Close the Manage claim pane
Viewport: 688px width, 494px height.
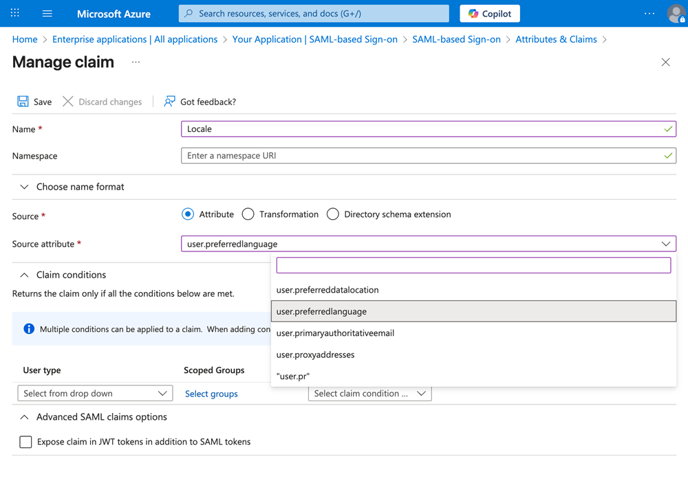(665, 62)
